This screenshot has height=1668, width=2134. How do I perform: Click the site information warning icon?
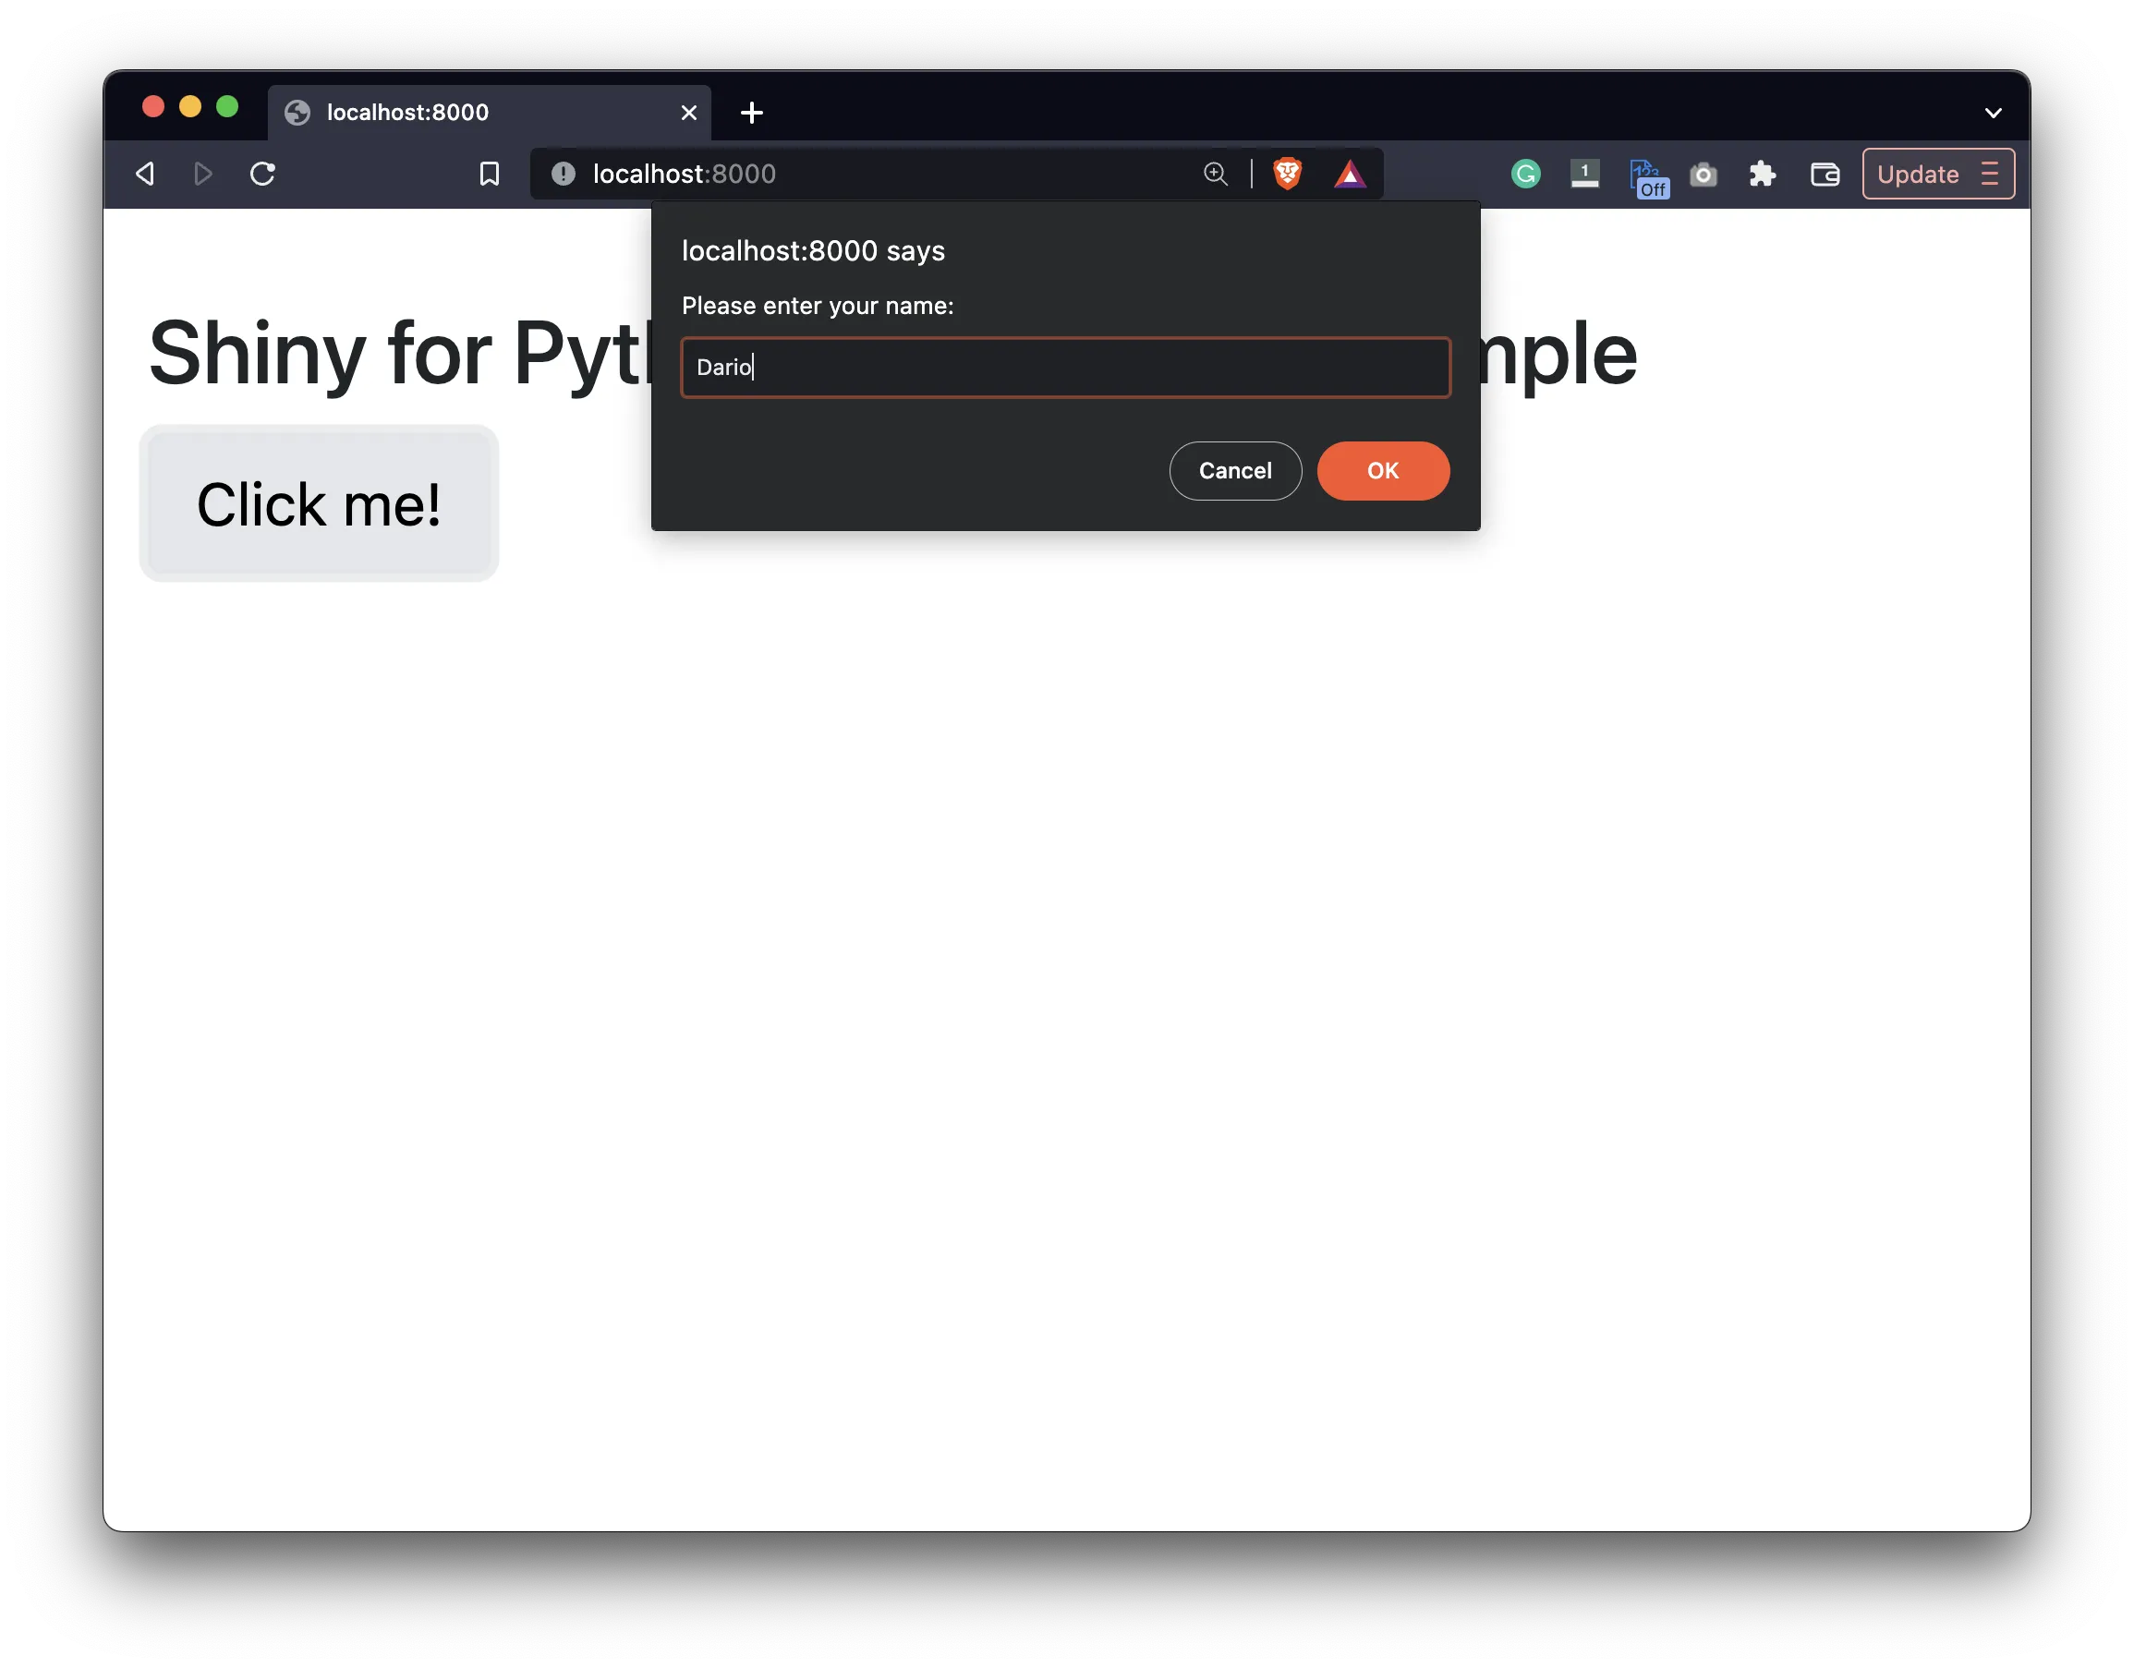coord(562,173)
